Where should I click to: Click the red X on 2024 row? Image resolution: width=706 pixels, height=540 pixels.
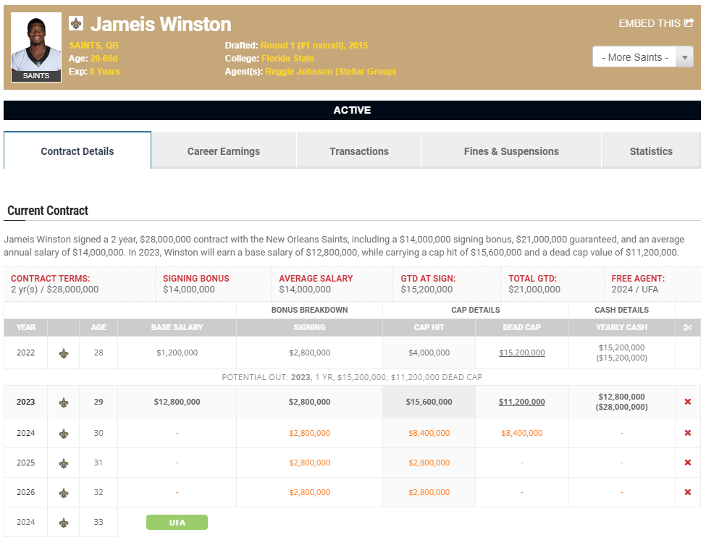coord(687,433)
